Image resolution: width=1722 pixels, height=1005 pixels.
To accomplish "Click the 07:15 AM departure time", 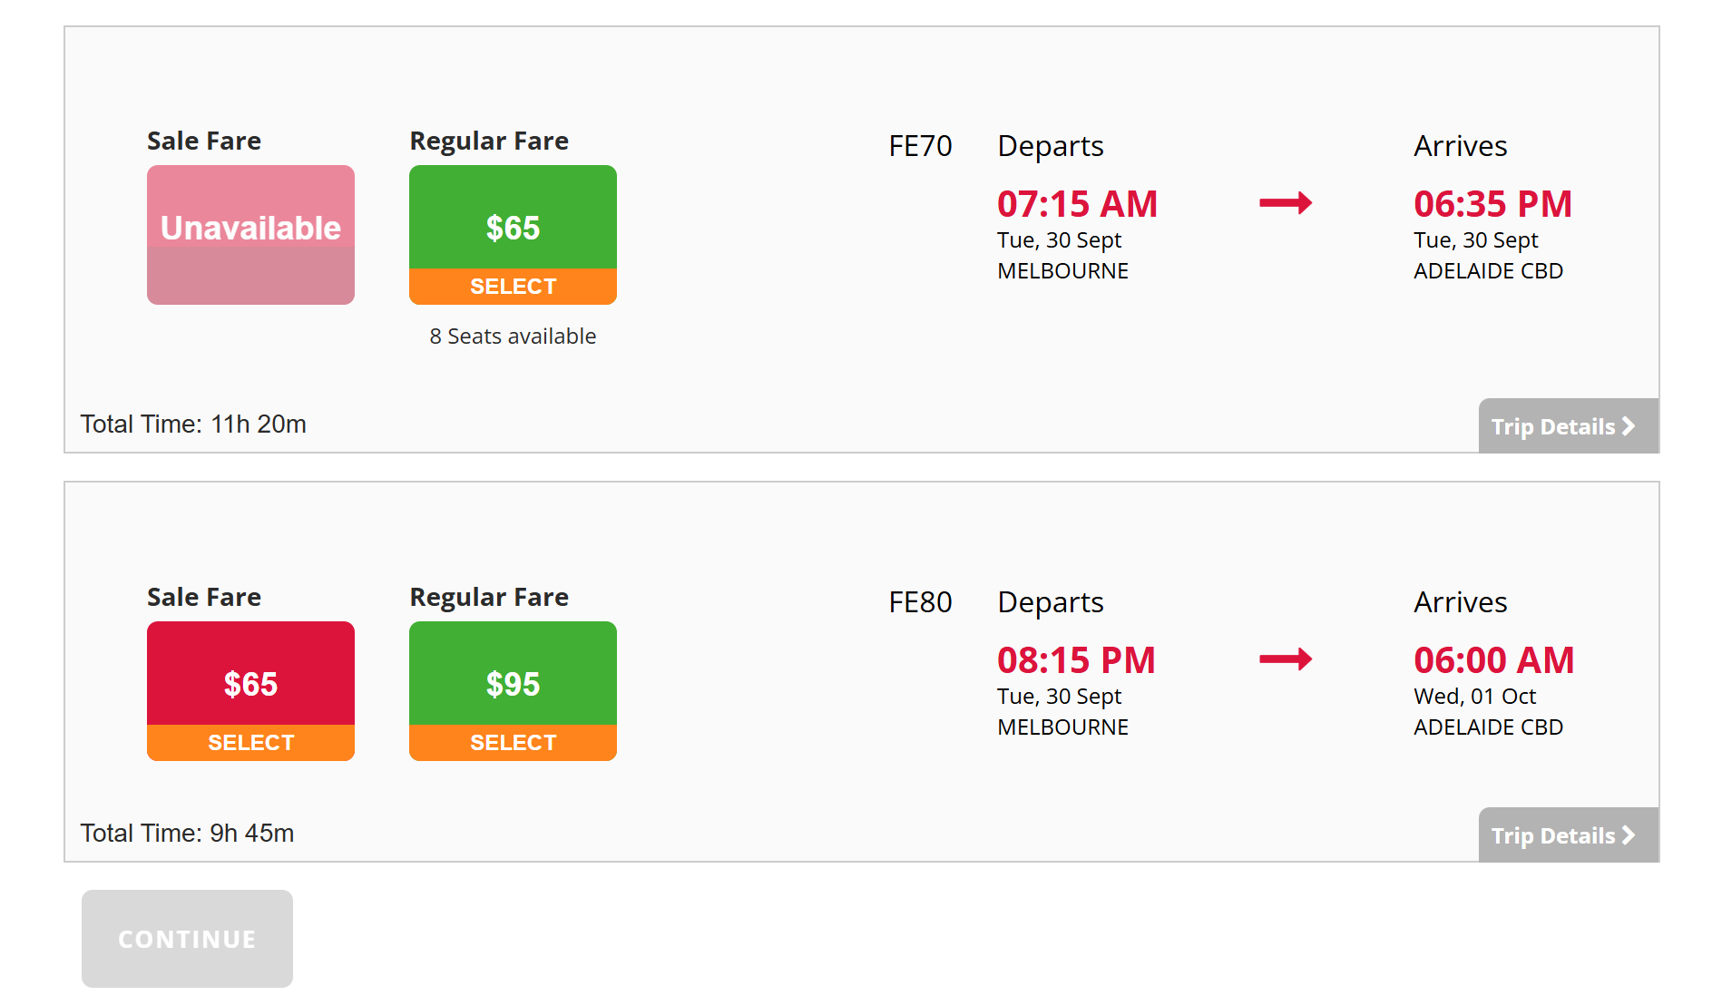I will point(1077,204).
